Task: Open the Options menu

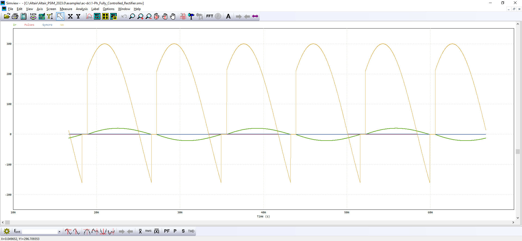Action: (x=109, y=9)
